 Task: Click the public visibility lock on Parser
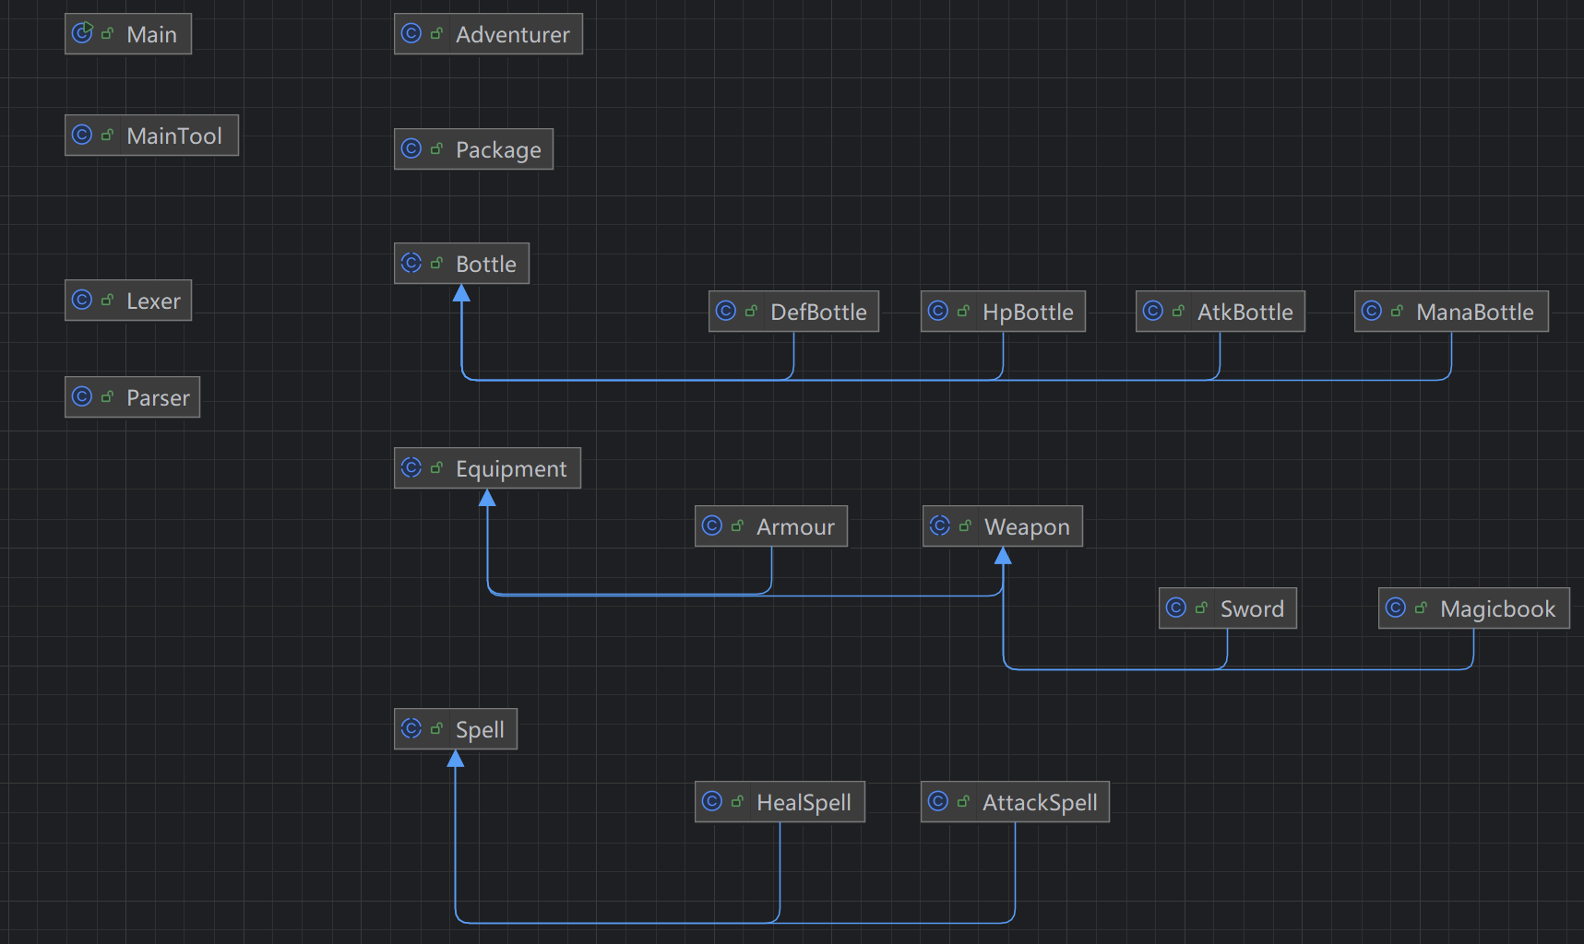pos(108,396)
